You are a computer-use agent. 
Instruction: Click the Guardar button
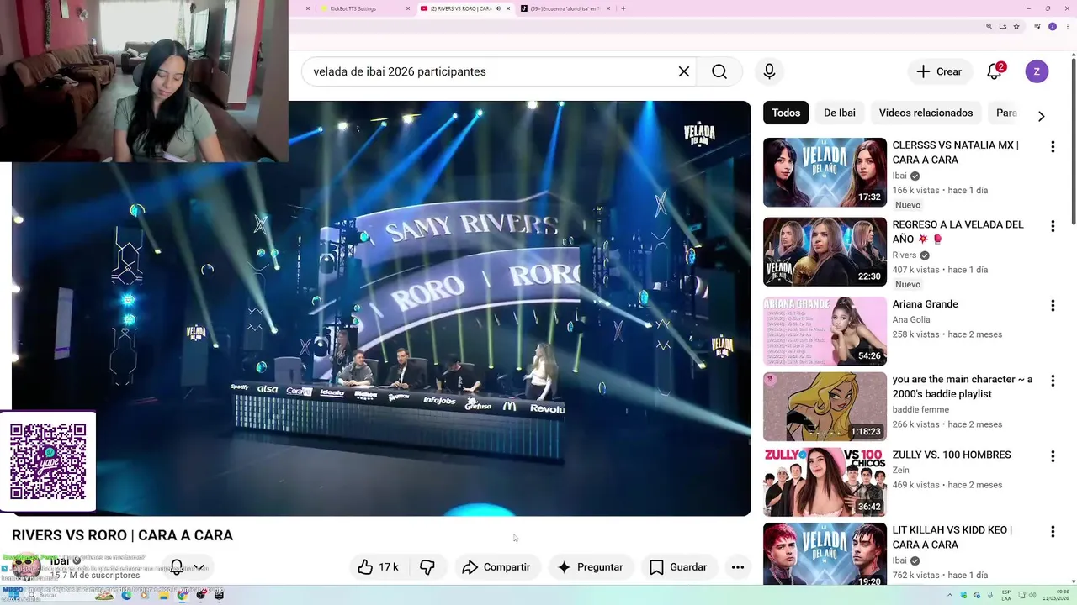pyautogui.click(x=678, y=567)
